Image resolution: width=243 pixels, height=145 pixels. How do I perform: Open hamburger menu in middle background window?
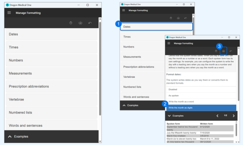124,10
